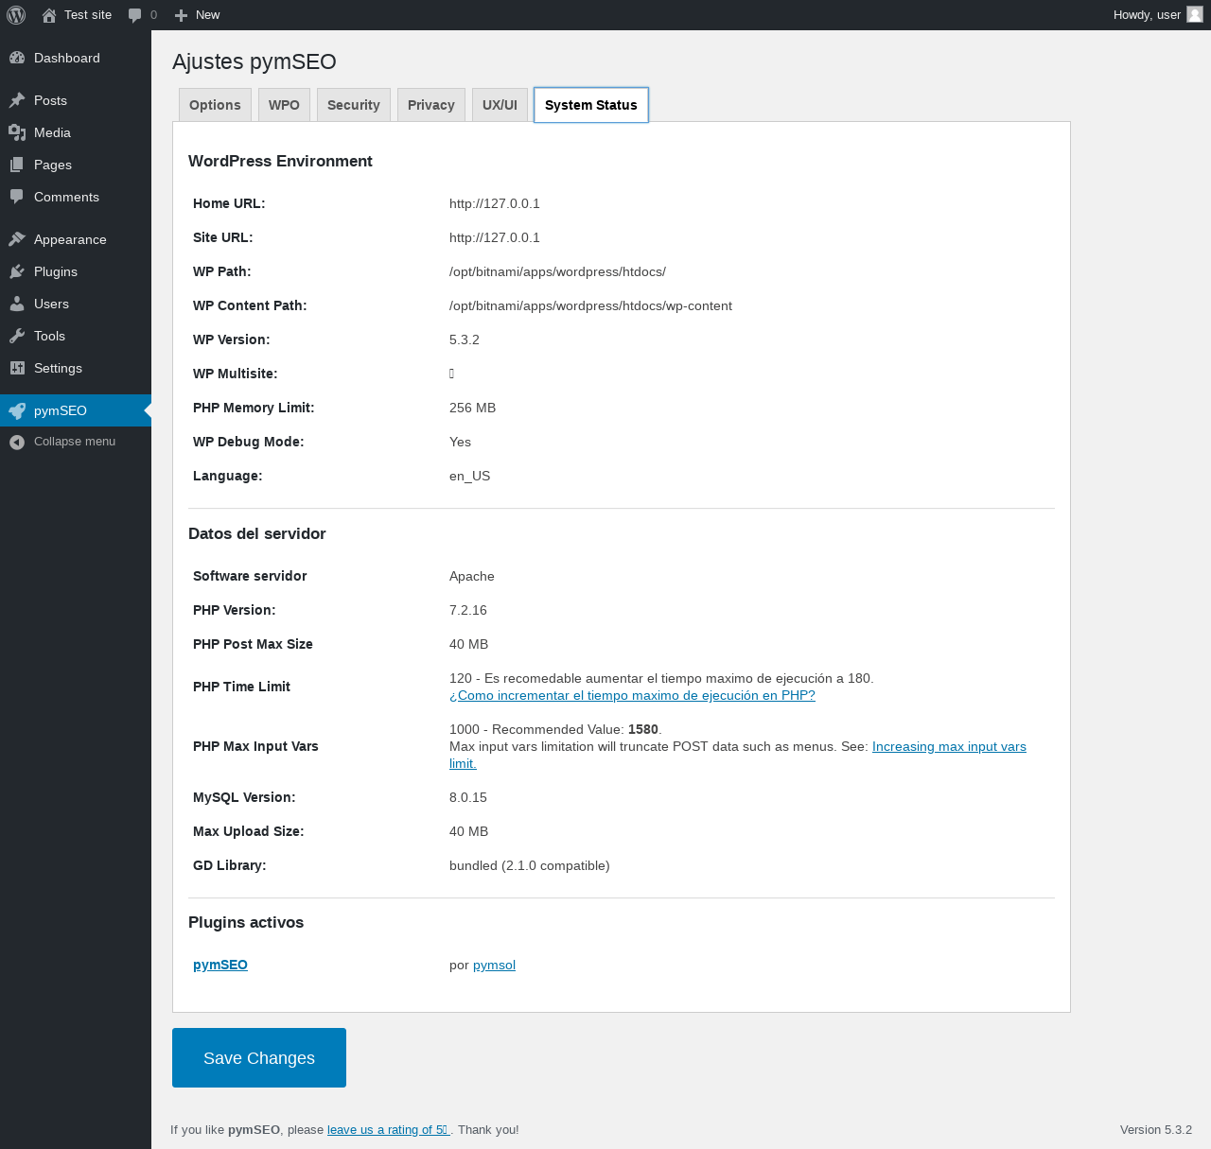Click the Settings sliders icon
Image resolution: width=1211 pixels, height=1149 pixels.
point(17,368)
